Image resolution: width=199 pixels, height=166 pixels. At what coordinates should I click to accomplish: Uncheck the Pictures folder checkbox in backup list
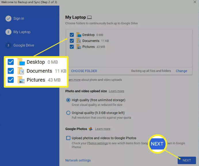coord(72,47)
